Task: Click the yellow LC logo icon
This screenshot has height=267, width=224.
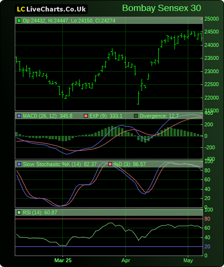Action: coord(21,10)
